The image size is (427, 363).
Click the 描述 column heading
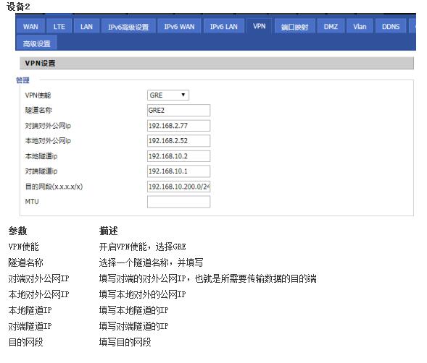[x=109, y=231]
